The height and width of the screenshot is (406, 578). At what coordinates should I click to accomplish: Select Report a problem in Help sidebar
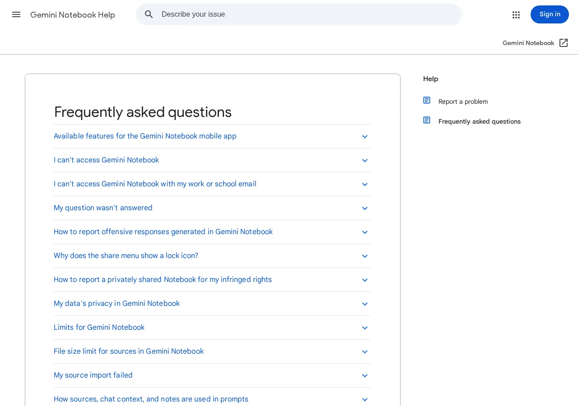pos(463,101)
